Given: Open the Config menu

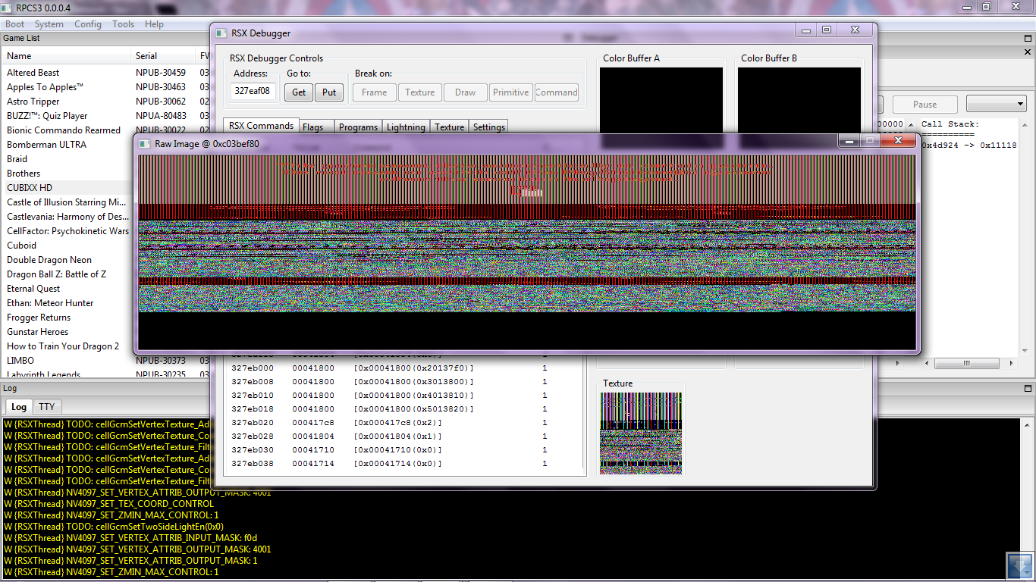Looking at the screenshot, I should pyautogui.click(x=88, y=24).
